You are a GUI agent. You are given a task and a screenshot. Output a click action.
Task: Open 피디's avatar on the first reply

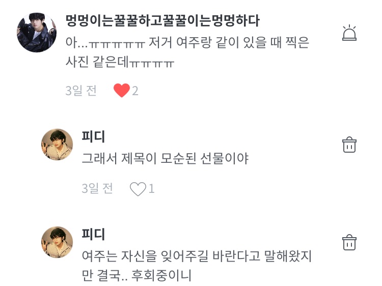[57, 145]
